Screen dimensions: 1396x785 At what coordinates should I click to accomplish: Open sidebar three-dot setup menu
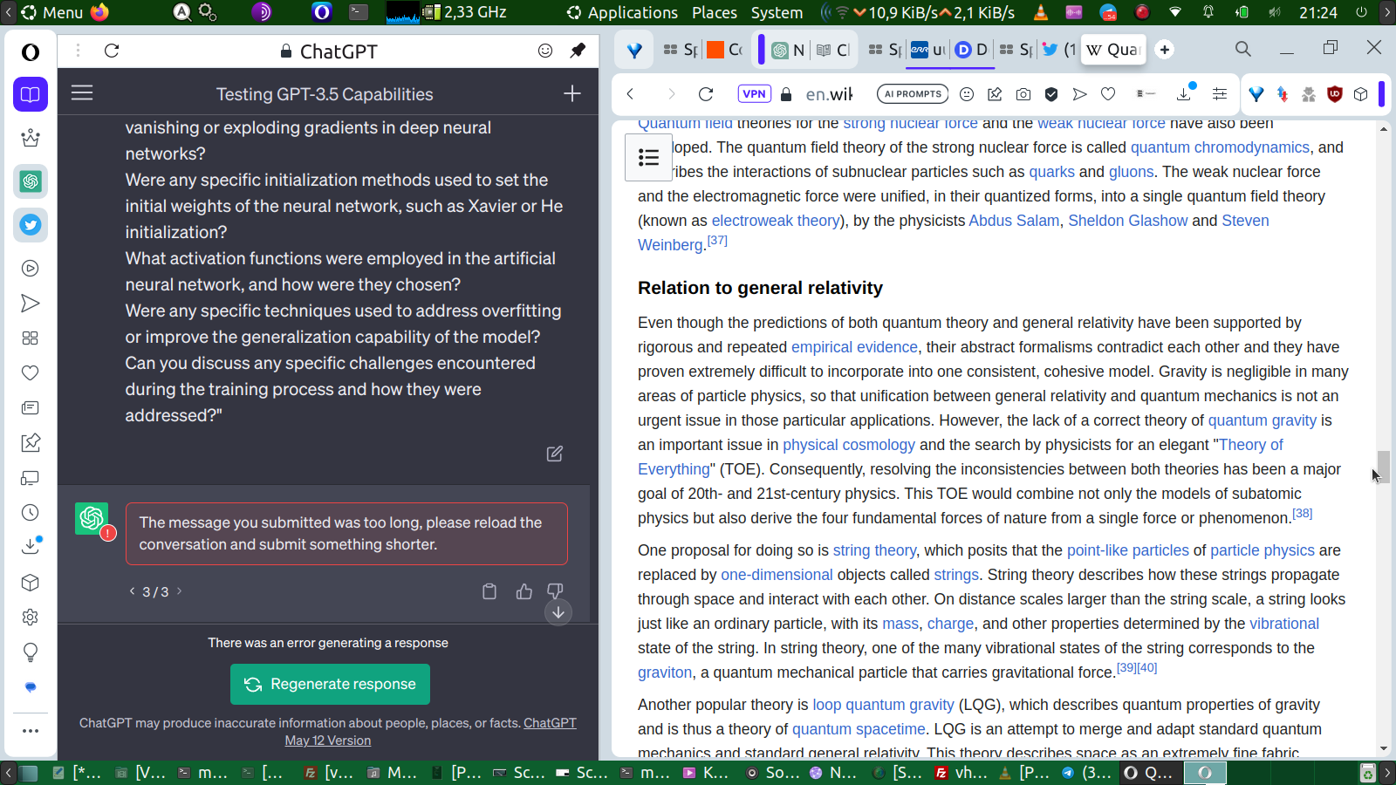tap(31, 731)
